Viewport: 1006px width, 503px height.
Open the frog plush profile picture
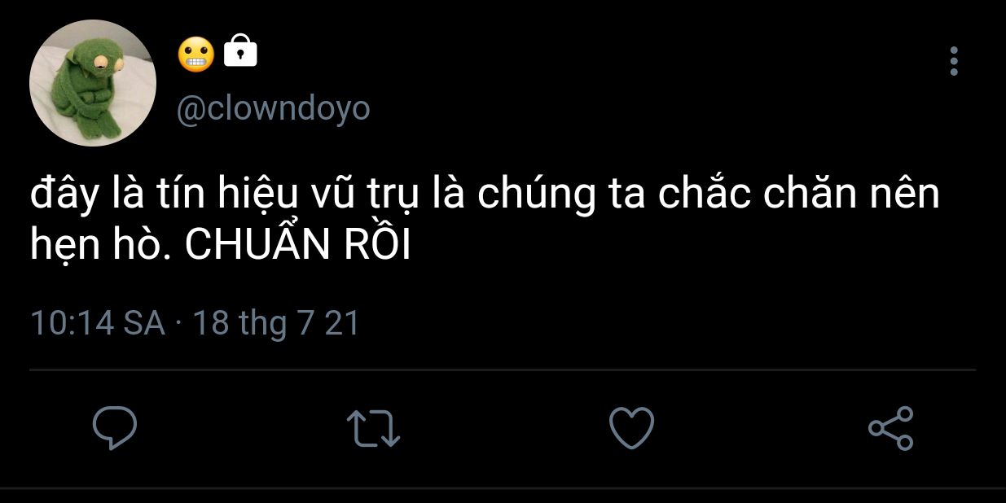tap(92, 83)
